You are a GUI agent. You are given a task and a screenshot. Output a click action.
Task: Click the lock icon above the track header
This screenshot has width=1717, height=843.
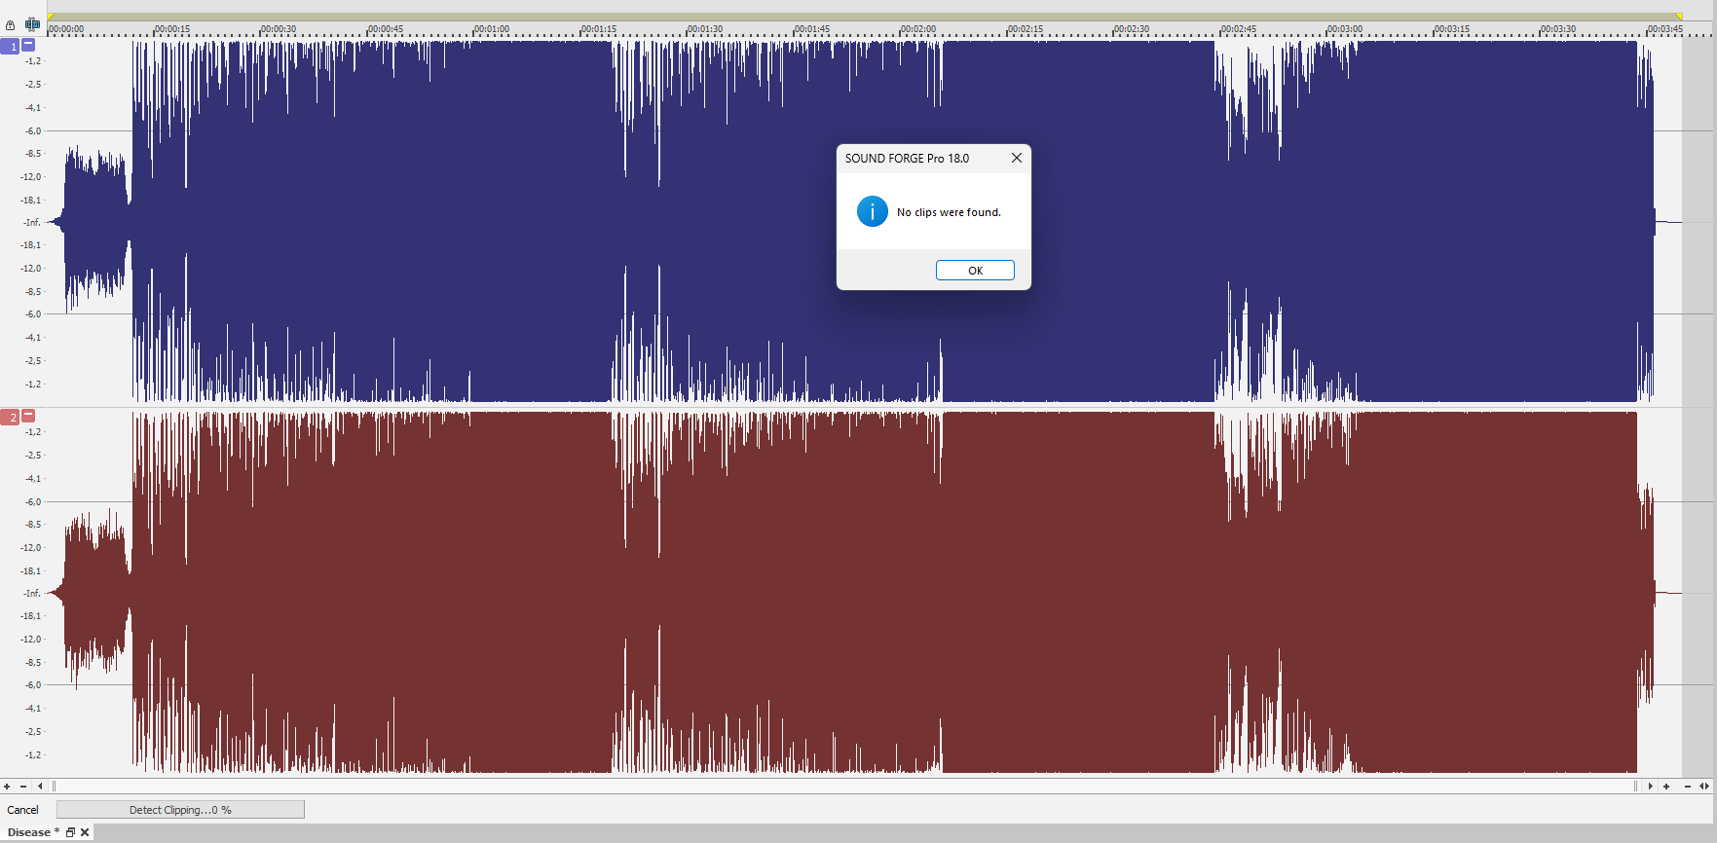(11, 25)
